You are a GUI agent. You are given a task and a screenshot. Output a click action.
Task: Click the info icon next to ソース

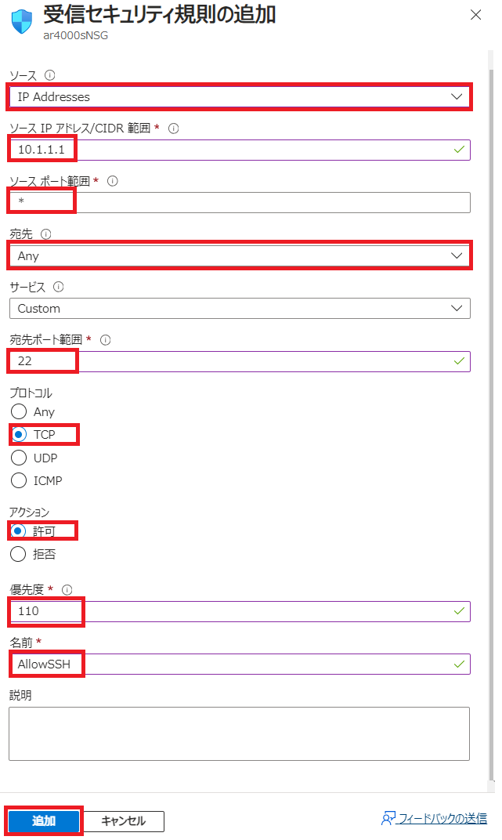tap(50, 75)
